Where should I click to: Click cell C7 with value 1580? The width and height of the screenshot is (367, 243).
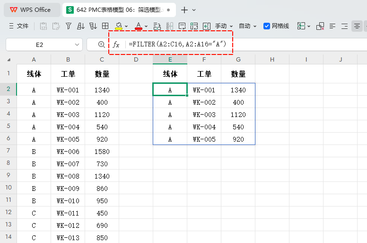click(x=102, y=152)
